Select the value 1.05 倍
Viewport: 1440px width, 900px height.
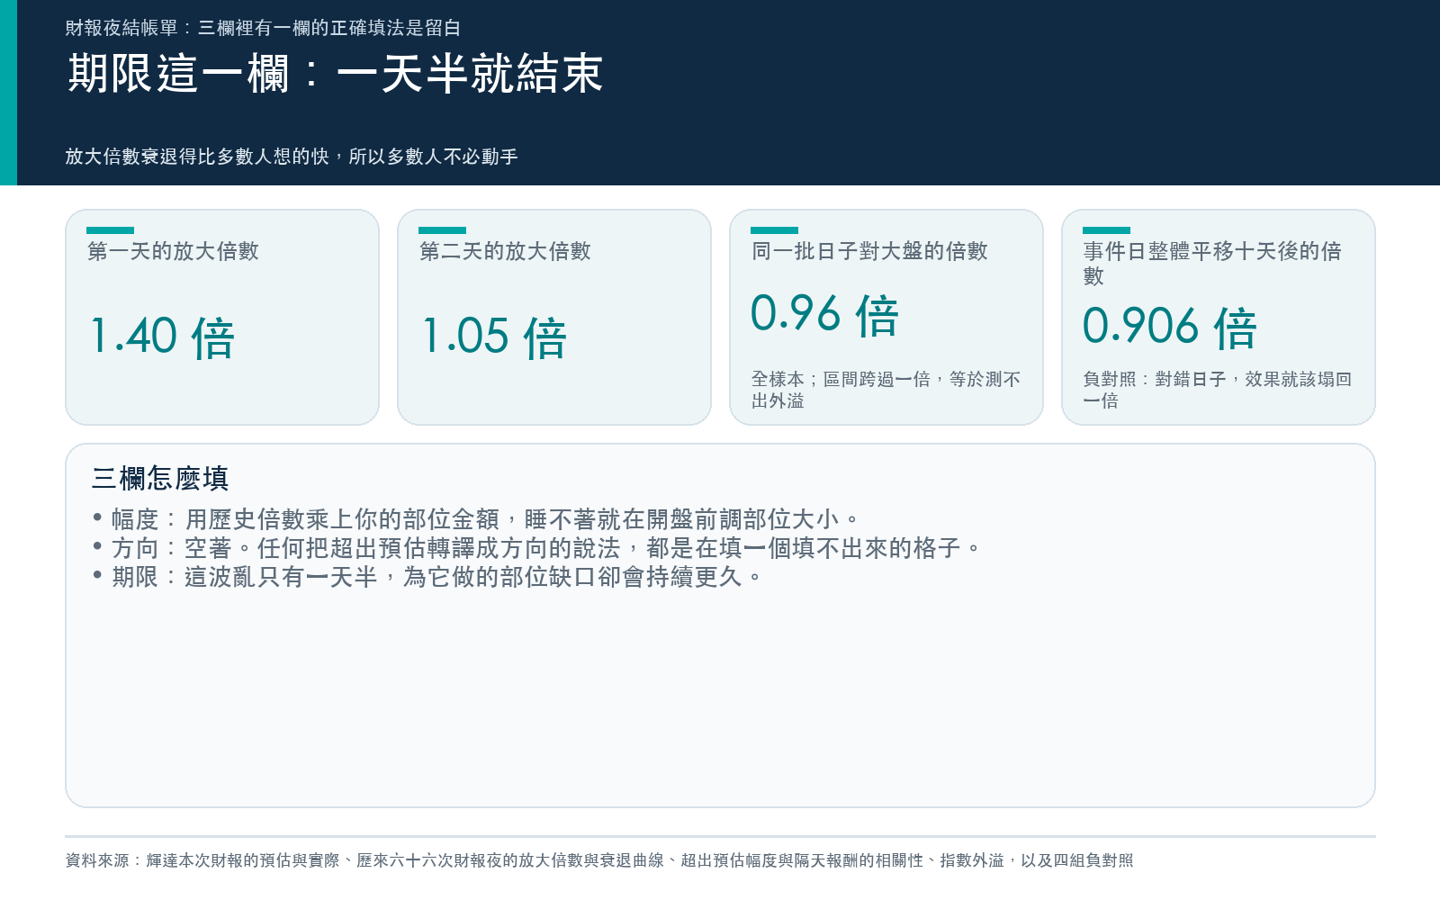494,337
